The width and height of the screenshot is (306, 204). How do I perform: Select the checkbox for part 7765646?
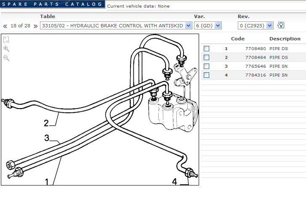206,66
